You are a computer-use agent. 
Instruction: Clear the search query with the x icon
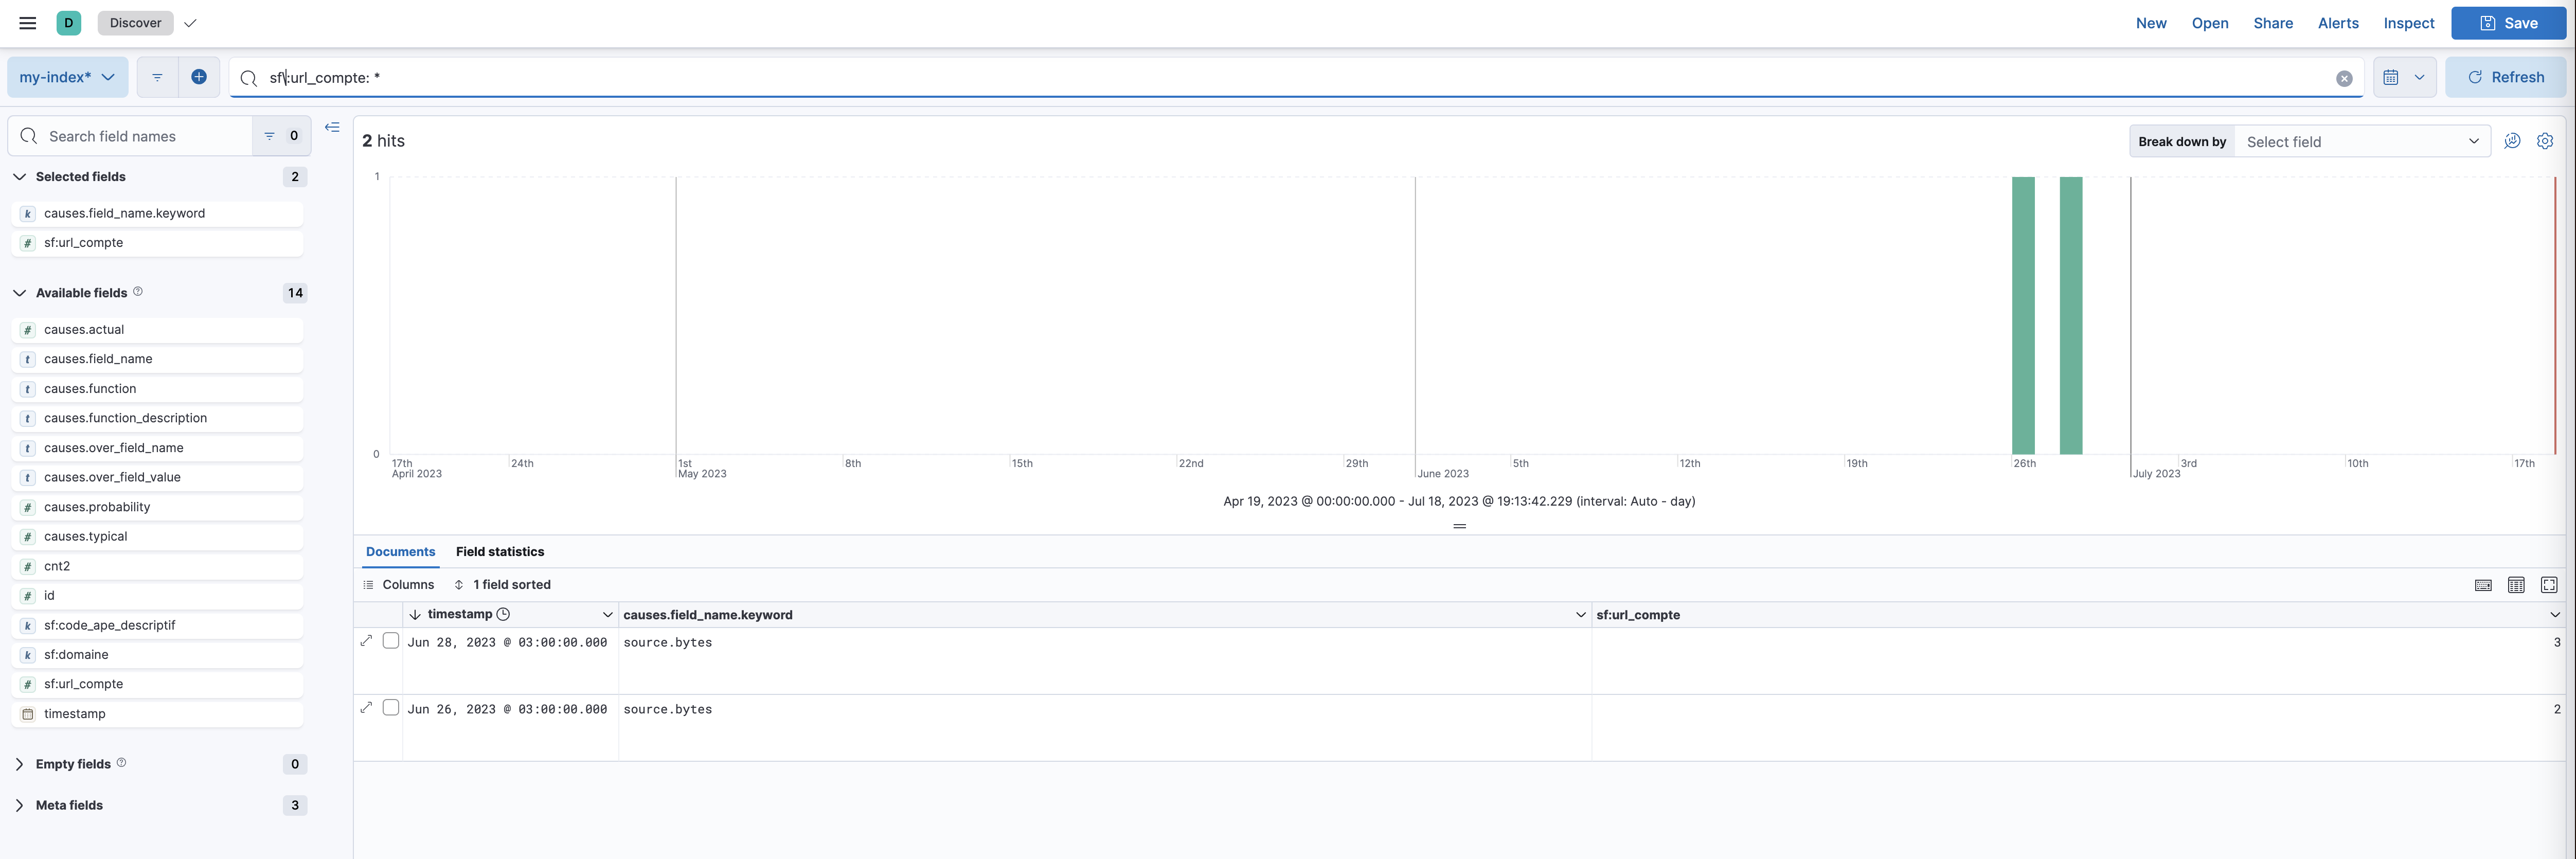(x=2344, y=77)
